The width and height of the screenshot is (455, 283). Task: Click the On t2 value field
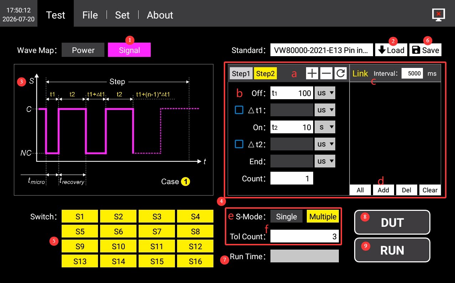(x=292, y=127)
